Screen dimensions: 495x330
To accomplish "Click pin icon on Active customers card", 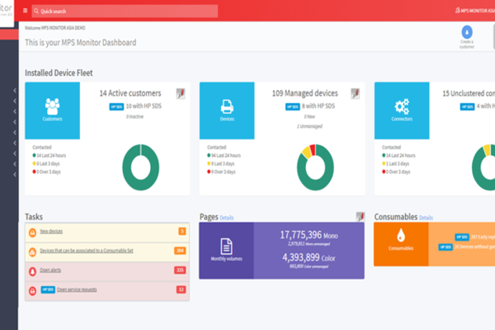I will [181, 93].
